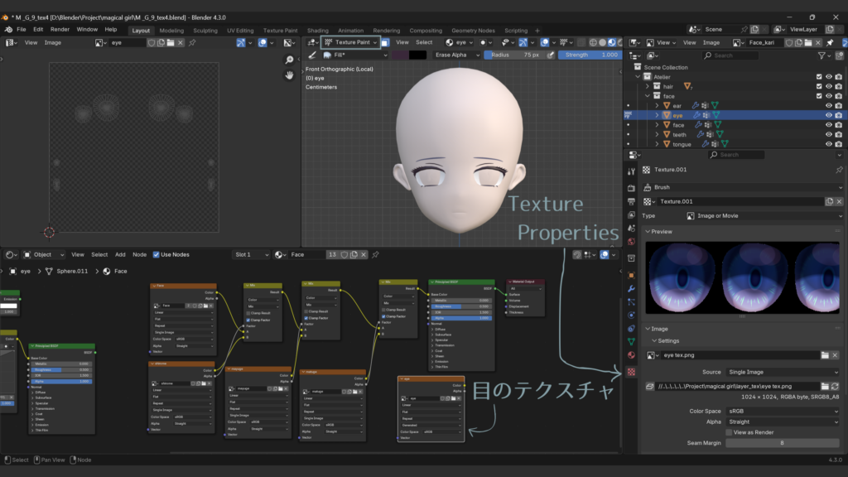Select the tongue object in the outliner

coord(682,144)
